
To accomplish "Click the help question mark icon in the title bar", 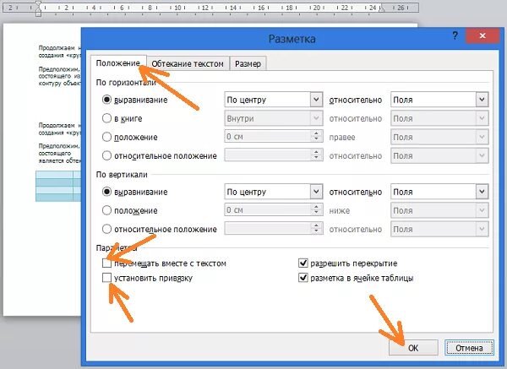I will click(455, 35).
